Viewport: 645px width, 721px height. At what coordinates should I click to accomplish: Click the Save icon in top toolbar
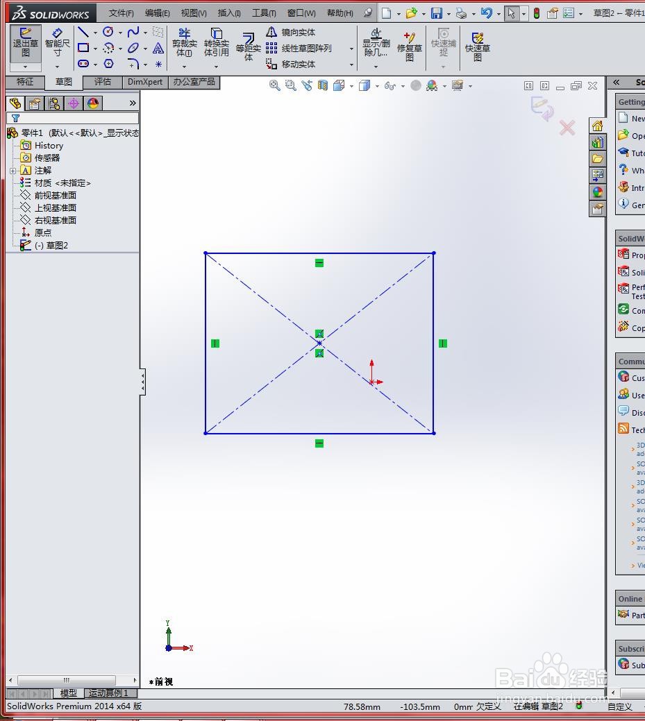pos(436,13)
